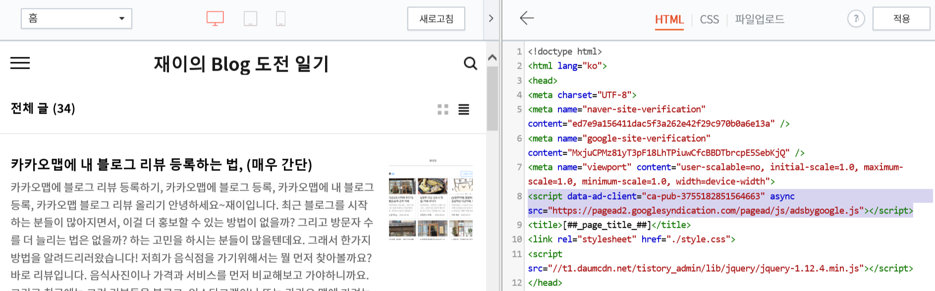This screenshot has height=291, width=935.
Task: Click google-site-verification meta line
Action: click(x=666, y=146)
